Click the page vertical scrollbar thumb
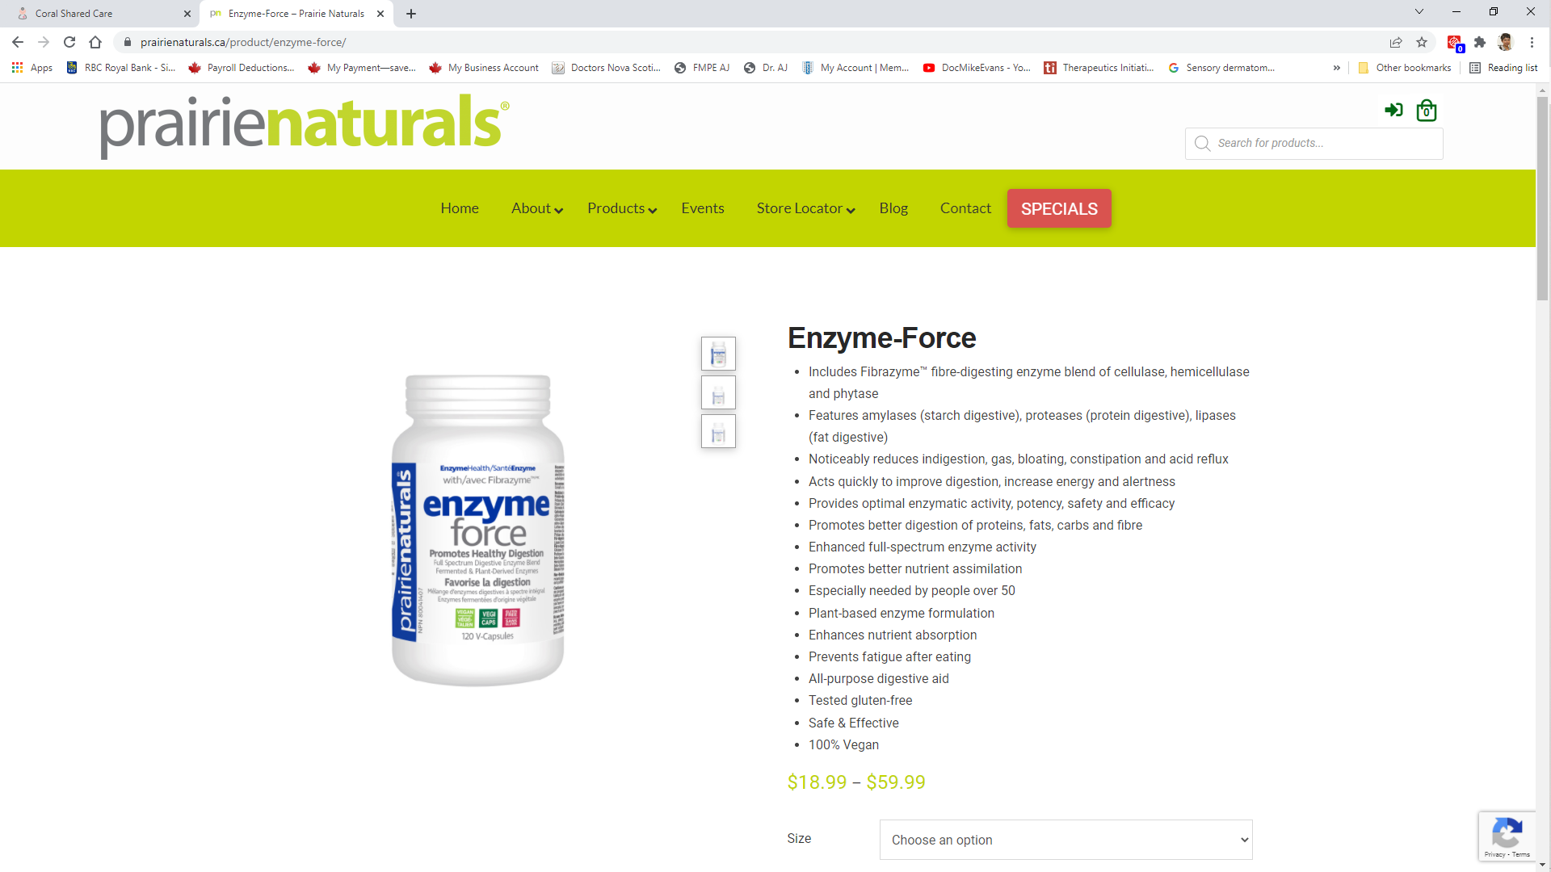 point(1543,198)
